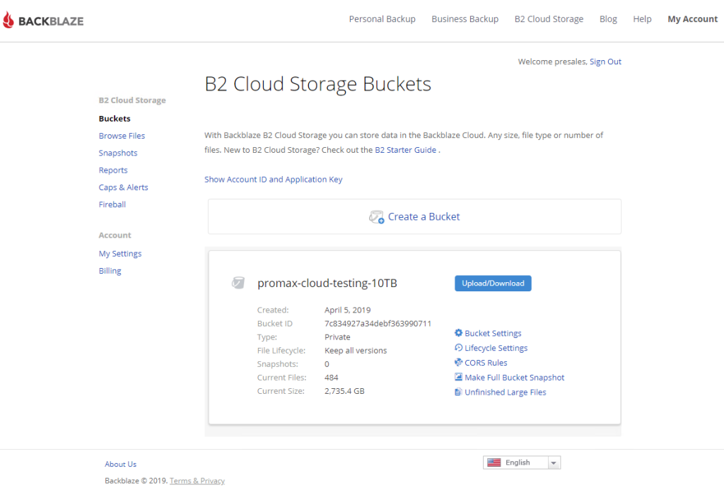Click the Sign Out link
The height and width of the screenshot is (495, 724).
(605, 62)
